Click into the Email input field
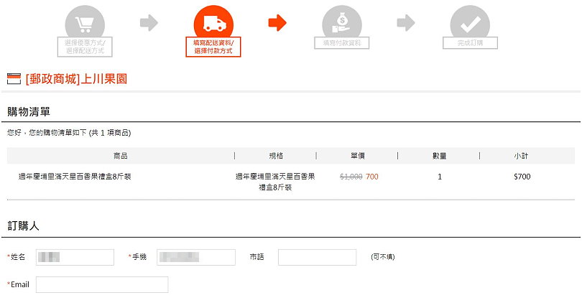The image size is (582, 303). tap(101, 284)
